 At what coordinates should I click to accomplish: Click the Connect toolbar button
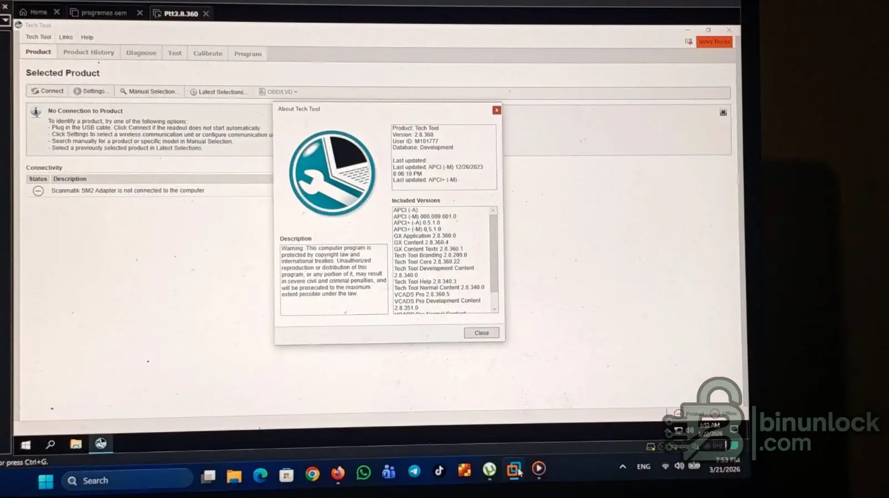47,91
